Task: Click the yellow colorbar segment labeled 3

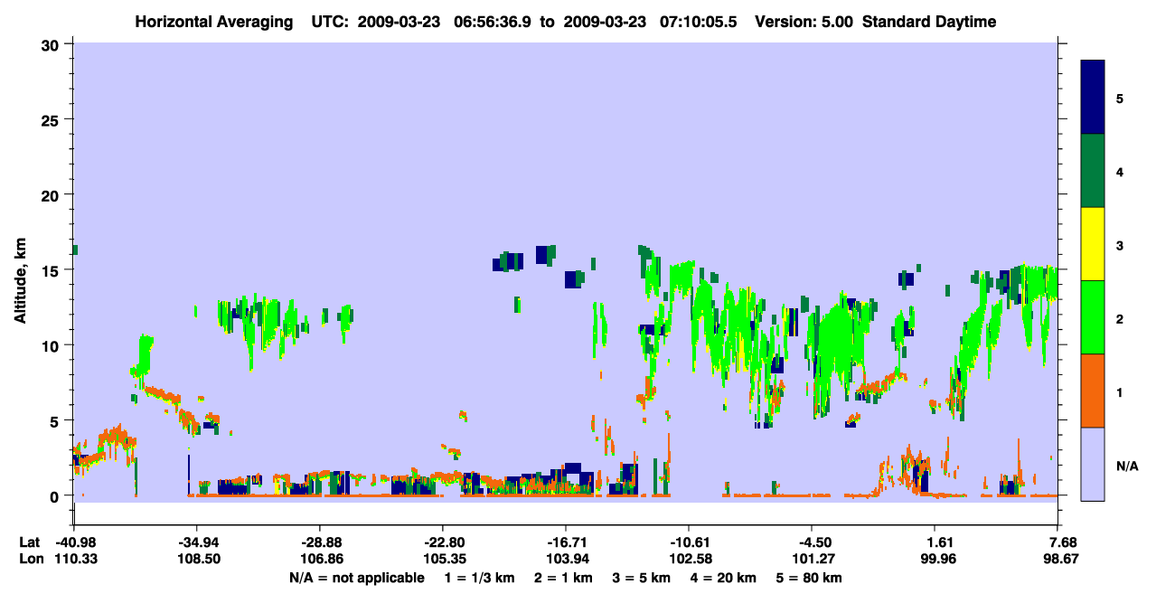Action: point(1093,244)
